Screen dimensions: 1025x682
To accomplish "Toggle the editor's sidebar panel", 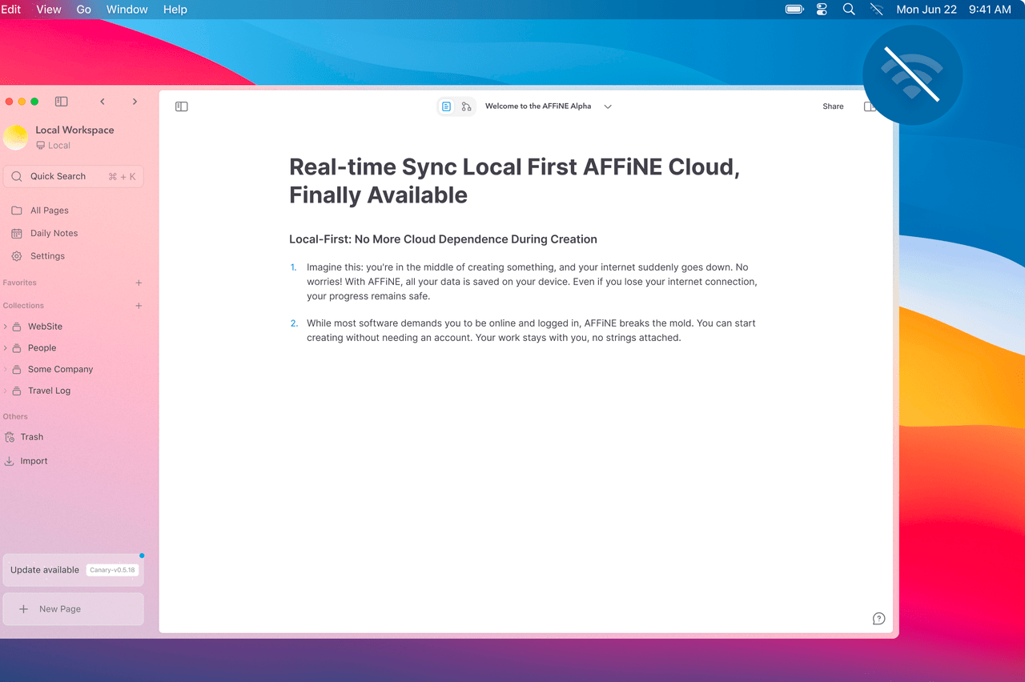I will click(181, 106).
